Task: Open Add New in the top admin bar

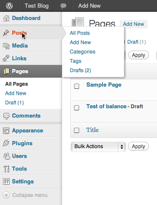Action: 89,6
